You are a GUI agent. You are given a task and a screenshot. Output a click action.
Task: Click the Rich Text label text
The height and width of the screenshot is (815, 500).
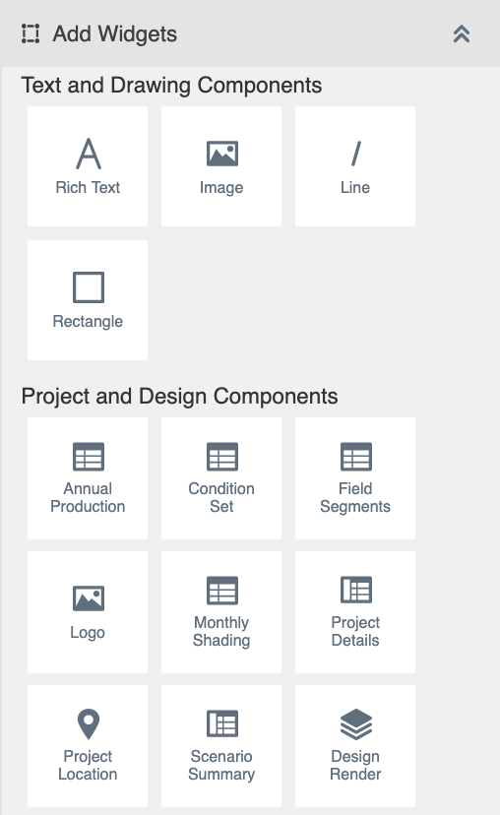tap(88, 187)
